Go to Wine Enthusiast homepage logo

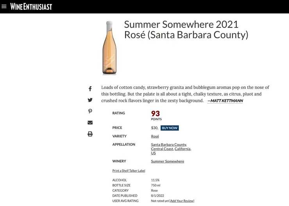pyautogui.click(x=31, y=7)
